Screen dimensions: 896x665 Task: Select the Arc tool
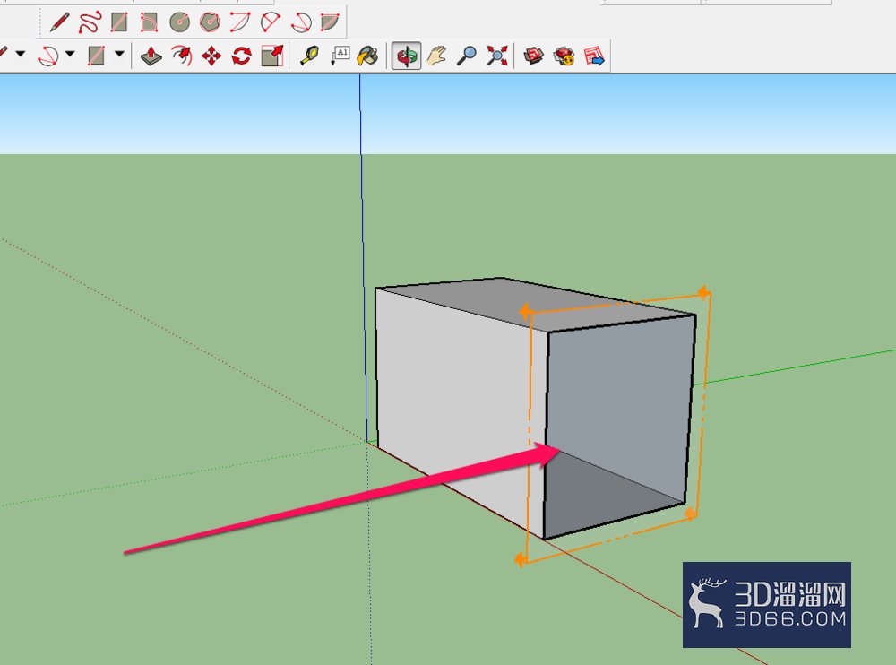coord(240,22)
